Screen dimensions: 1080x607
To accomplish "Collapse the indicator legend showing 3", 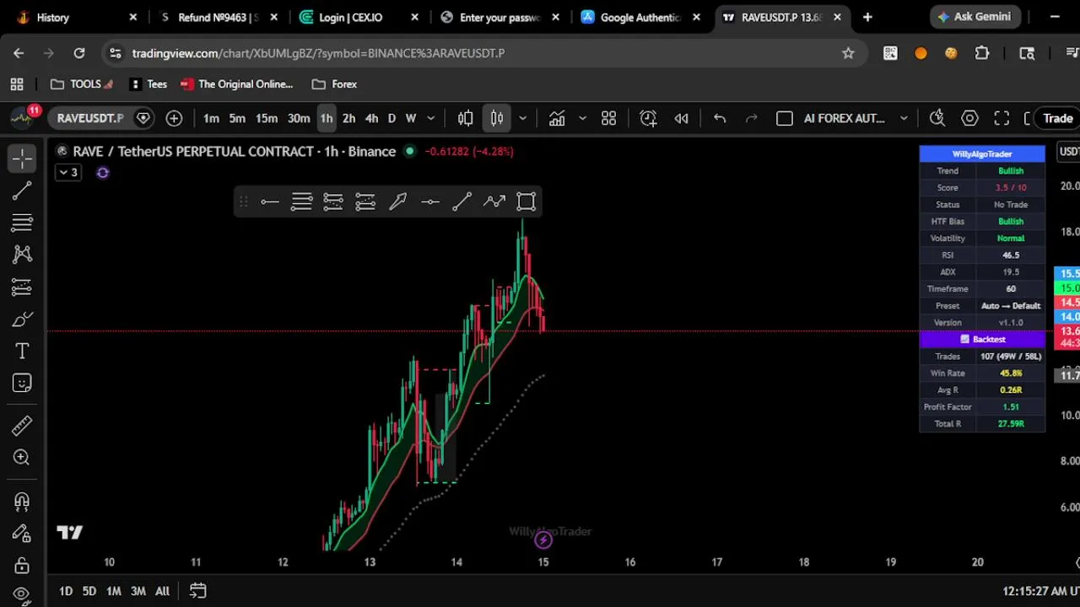I will click(68, 173).
